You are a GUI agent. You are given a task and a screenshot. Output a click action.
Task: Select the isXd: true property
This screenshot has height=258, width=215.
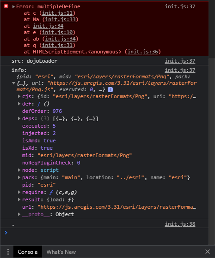point(37,148)
